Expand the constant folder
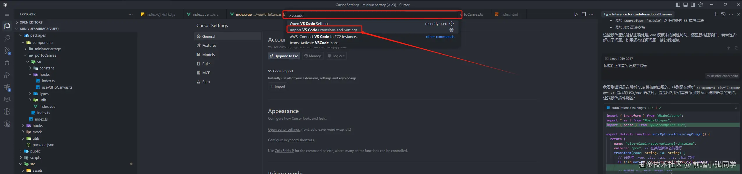Viewport: 742px width, 174px height. click(x=76, y=68)
